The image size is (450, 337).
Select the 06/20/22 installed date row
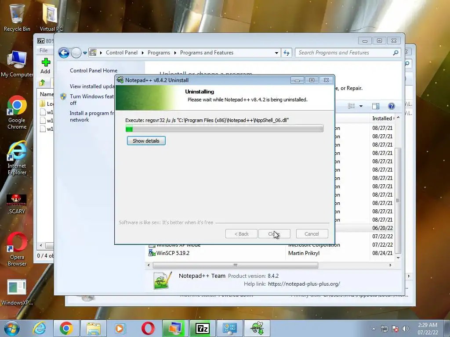[383, 228]
